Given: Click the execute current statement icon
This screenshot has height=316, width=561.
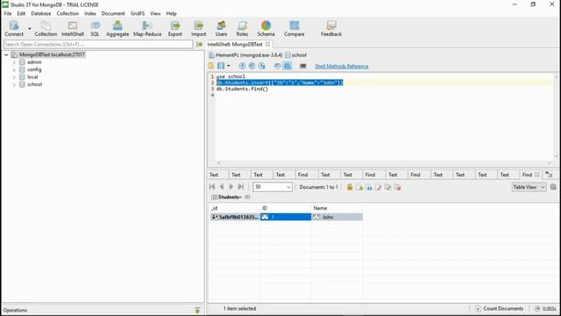Looking at the screenshot, I should pos(252,66).
